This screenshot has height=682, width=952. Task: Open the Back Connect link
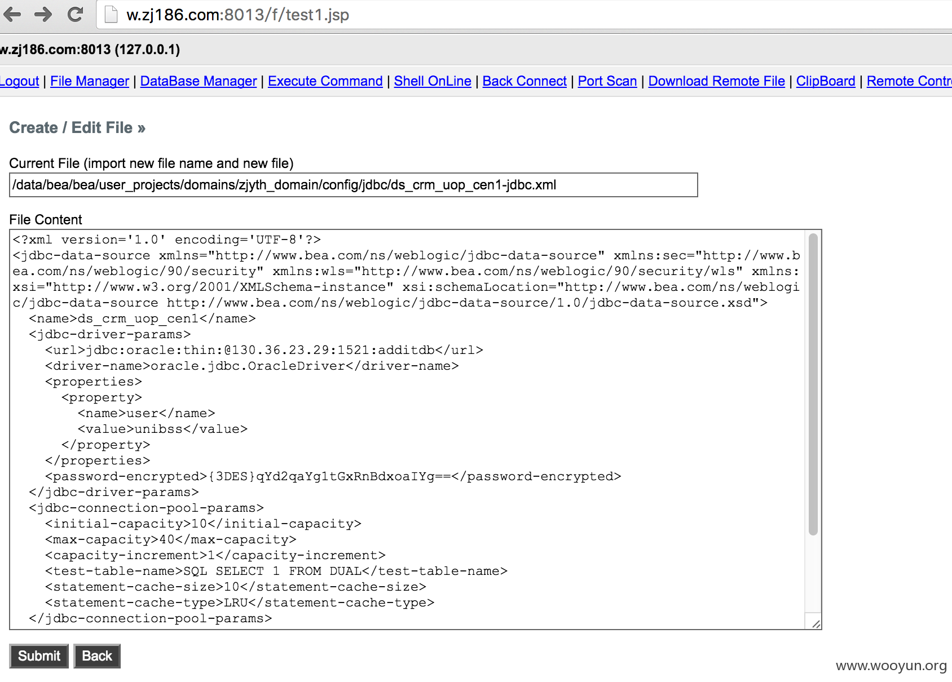525,81
